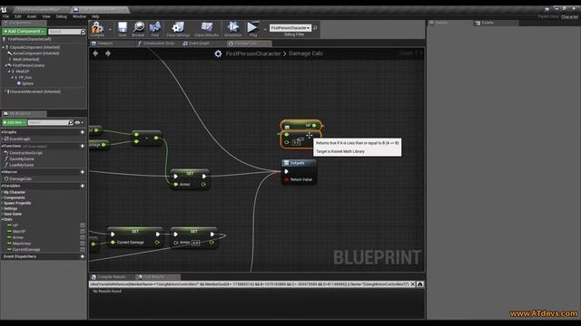Add a new function with the Functions plus
Image resolution: width=581 pixels, height=326 pixels.
click(83, 146)
